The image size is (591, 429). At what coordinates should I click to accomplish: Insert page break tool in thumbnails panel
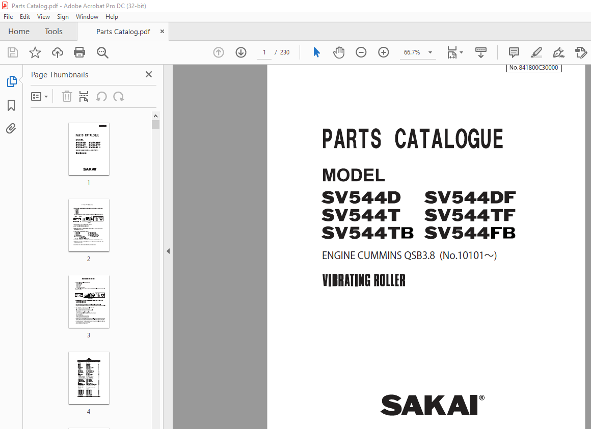tap(84, 96)
